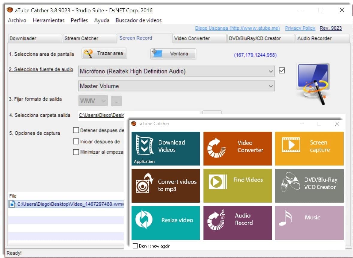353x258 pixels.
Task: Open the Audio Record icon with treble clef
Action: point(216,220)
